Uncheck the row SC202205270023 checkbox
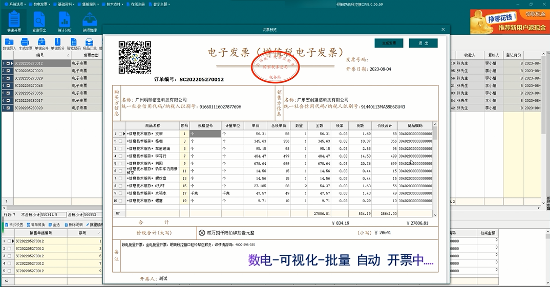This screenshot has width=550, height=287. 8,71
